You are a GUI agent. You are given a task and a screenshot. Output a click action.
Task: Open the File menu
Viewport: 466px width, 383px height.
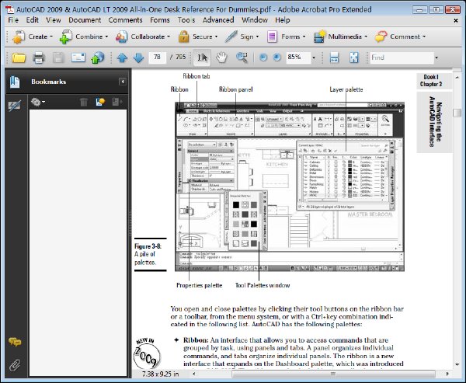[13, 20]
